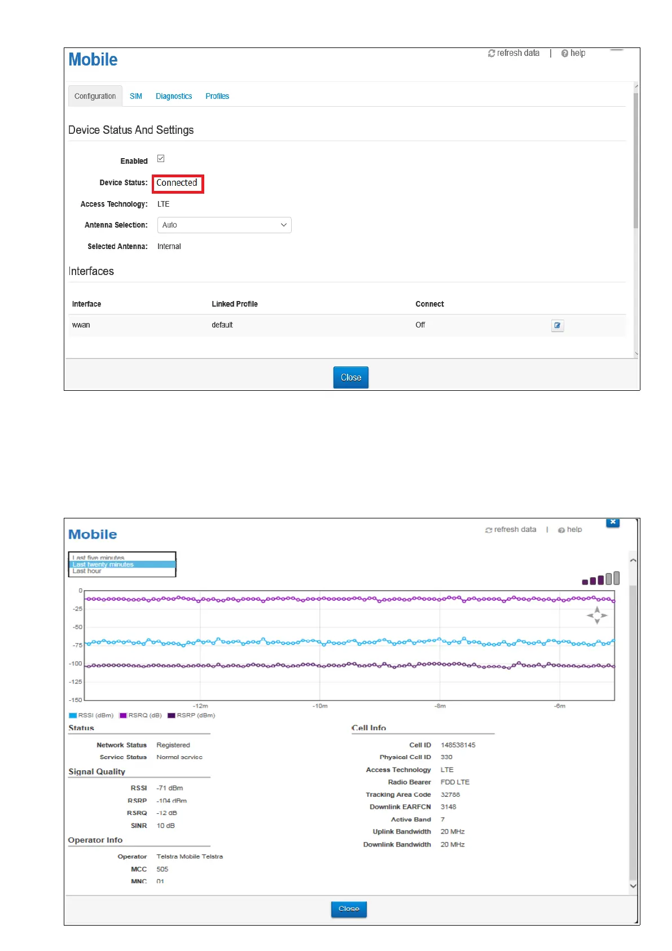Click the Off value in Connect column
Screen dimensions: 672x951
pyautogui.click(x=420, y=325)
